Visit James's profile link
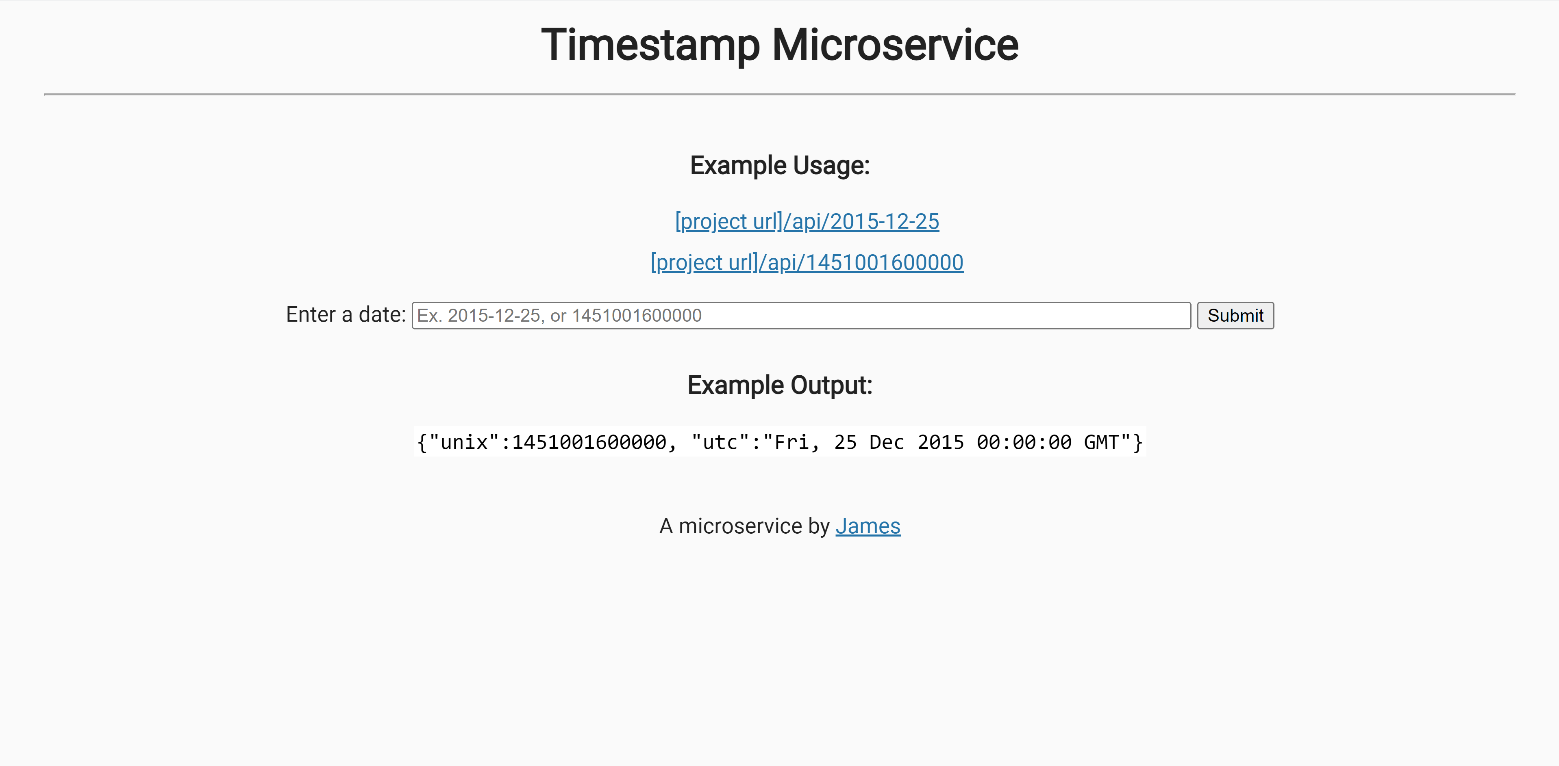 (x=868, y=526)
